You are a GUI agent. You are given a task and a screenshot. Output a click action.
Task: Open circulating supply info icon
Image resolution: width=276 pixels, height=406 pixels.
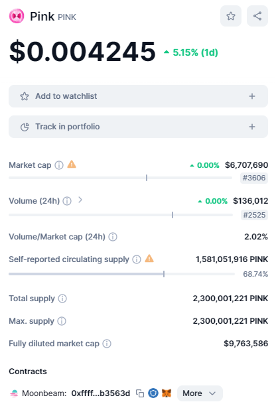click(137, 259)
